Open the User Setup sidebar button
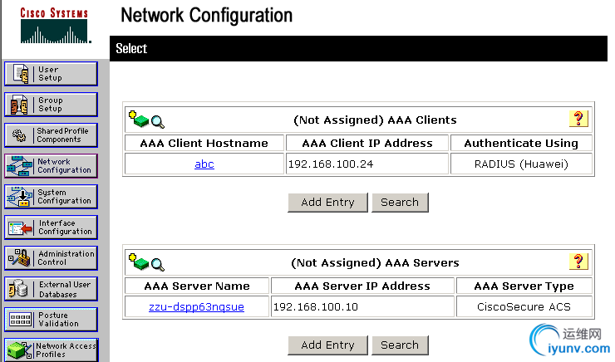Image resolution: width=615 pixels, height=362 pixels. tap(51, 74)
